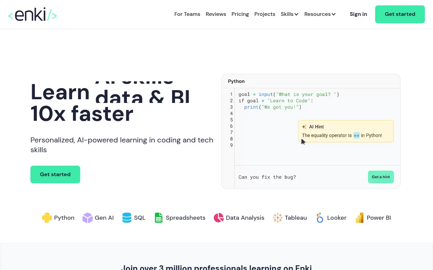Click the Tableau icon
The width and height of the screenshot is (433, 270).
pyautogui.click(x=278, y=218)
